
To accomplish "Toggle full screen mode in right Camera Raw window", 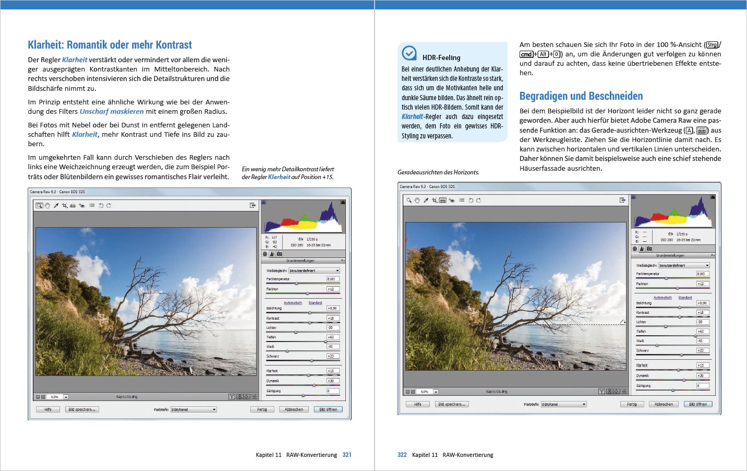I will [622, 201].
